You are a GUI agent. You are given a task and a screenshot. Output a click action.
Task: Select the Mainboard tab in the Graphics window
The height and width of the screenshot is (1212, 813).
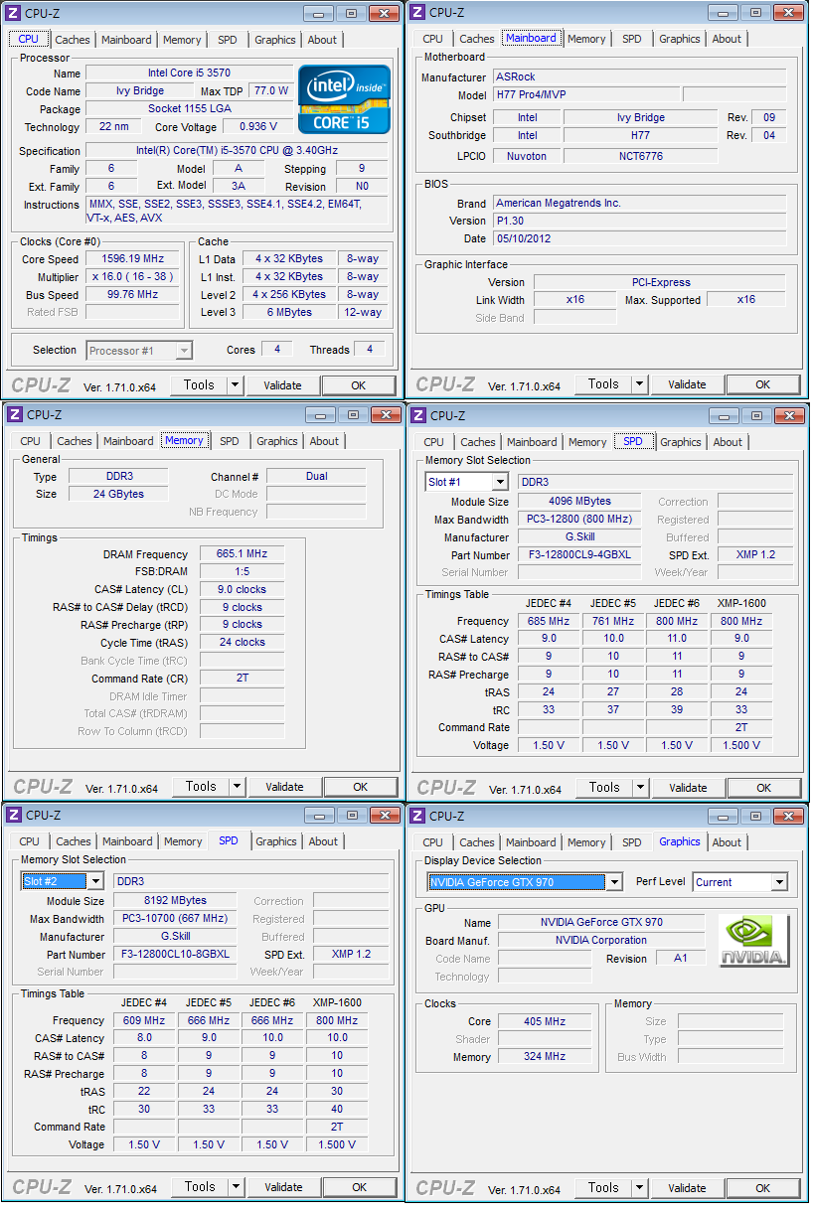pos(531,842)
